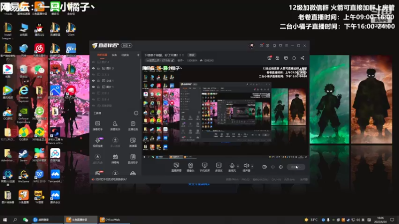This screenshot has width=399, height=224.
Task: Expand speaker options arrow
Action: 252,166
